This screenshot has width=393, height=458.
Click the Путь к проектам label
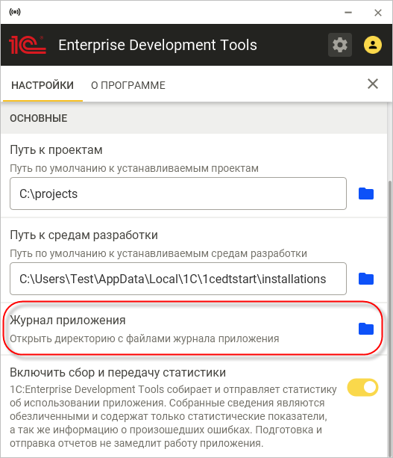[56, 150]
